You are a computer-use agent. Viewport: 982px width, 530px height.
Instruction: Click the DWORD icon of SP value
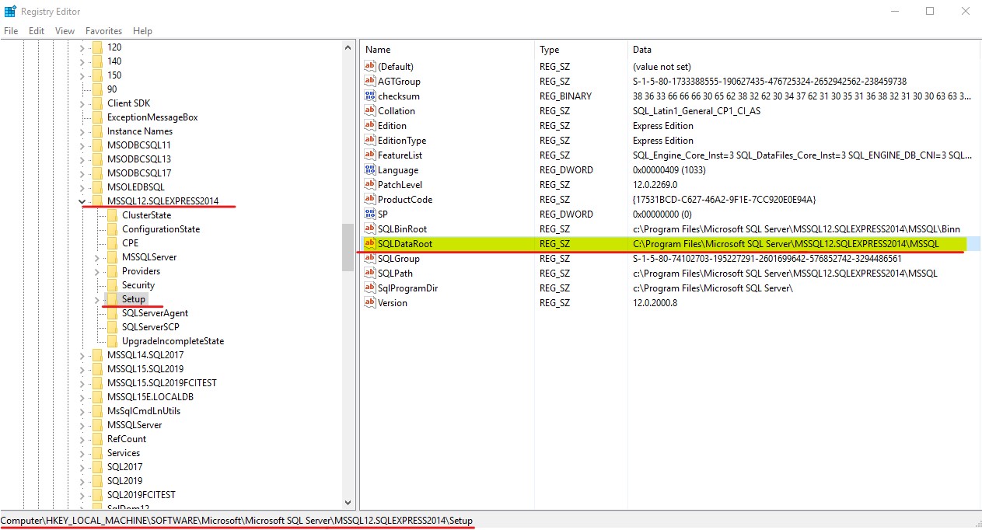point(370,214)
